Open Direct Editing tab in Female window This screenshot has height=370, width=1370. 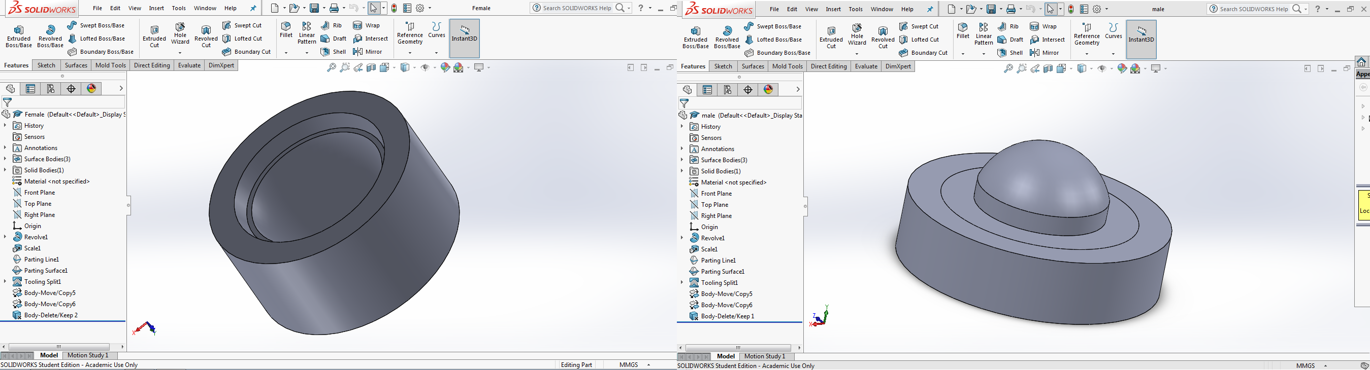152,65
